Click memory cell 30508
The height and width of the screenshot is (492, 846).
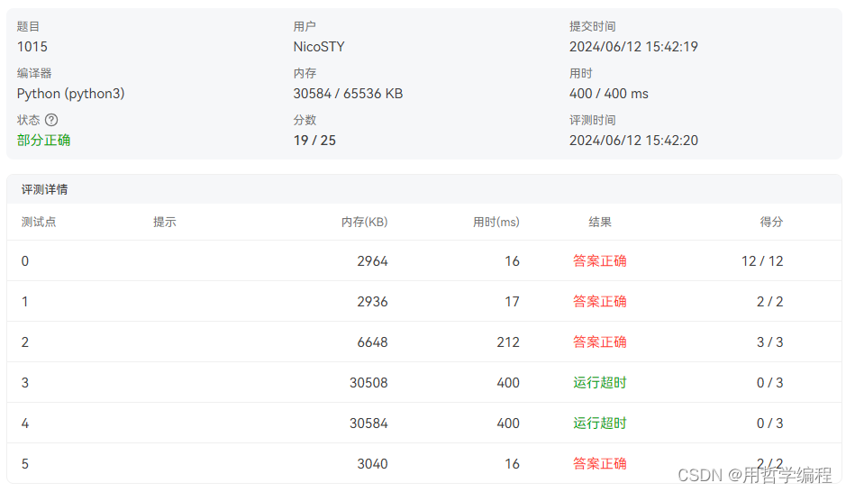[368, 382]
